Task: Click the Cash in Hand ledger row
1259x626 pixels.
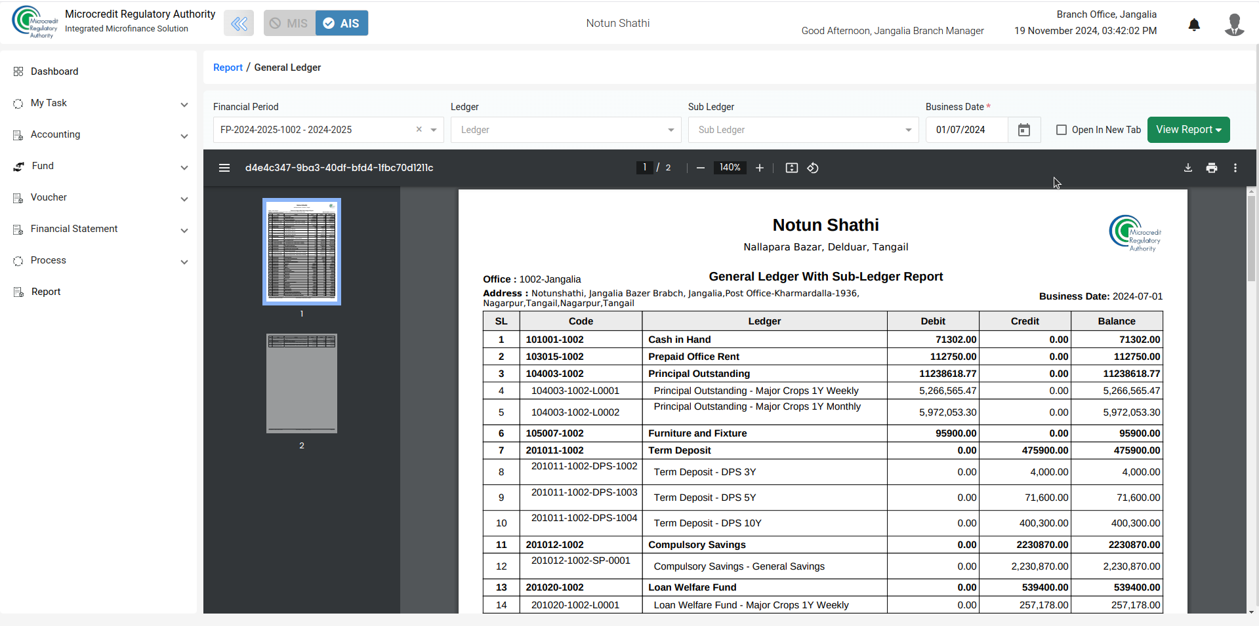Action: coord(823,340)
